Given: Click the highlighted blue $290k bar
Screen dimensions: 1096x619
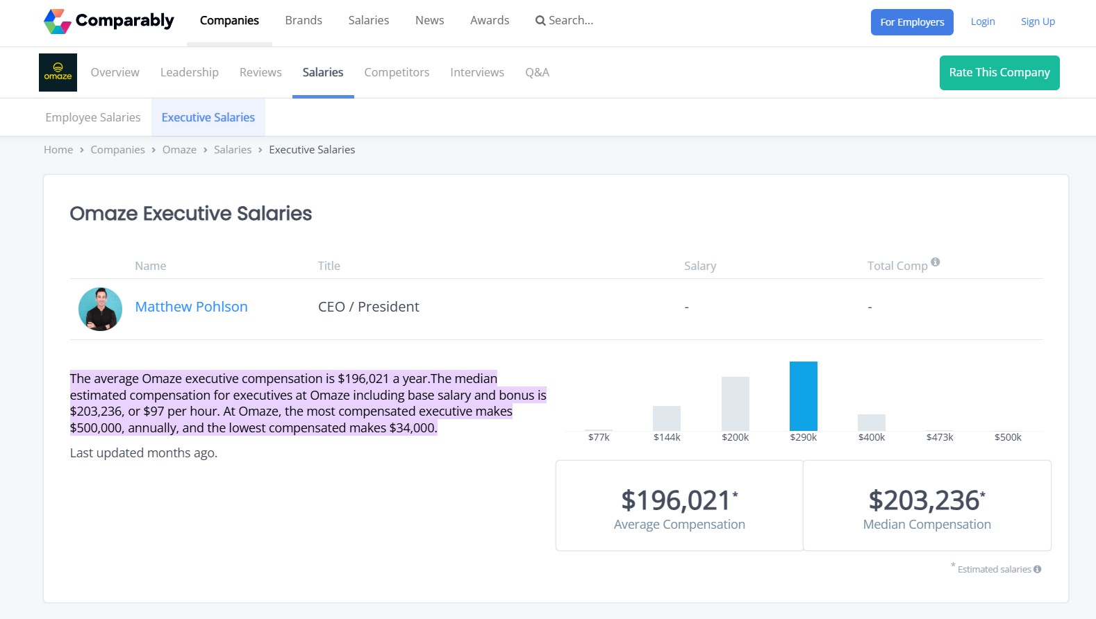Looking at the screenshot, I should (x=803, y=396).
